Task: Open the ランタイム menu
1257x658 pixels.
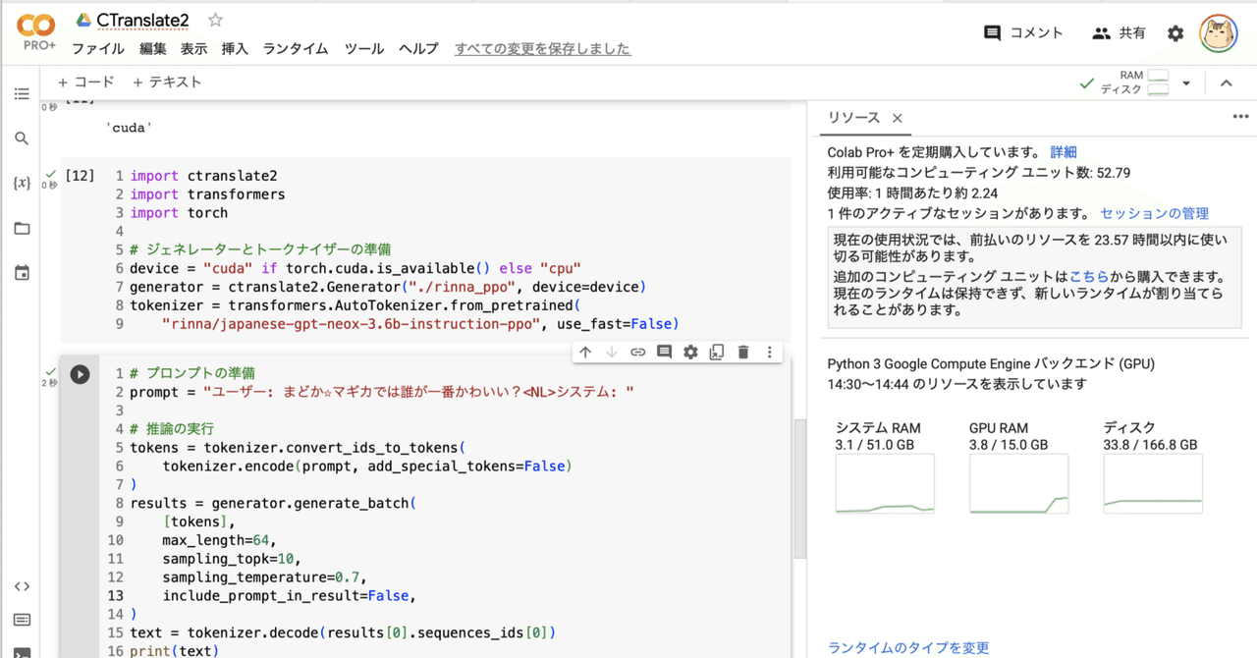Action: 295,48
